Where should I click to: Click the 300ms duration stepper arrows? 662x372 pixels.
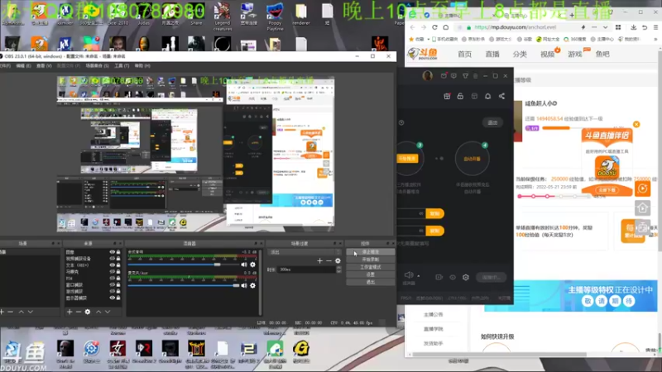click(x=338, y=269)
